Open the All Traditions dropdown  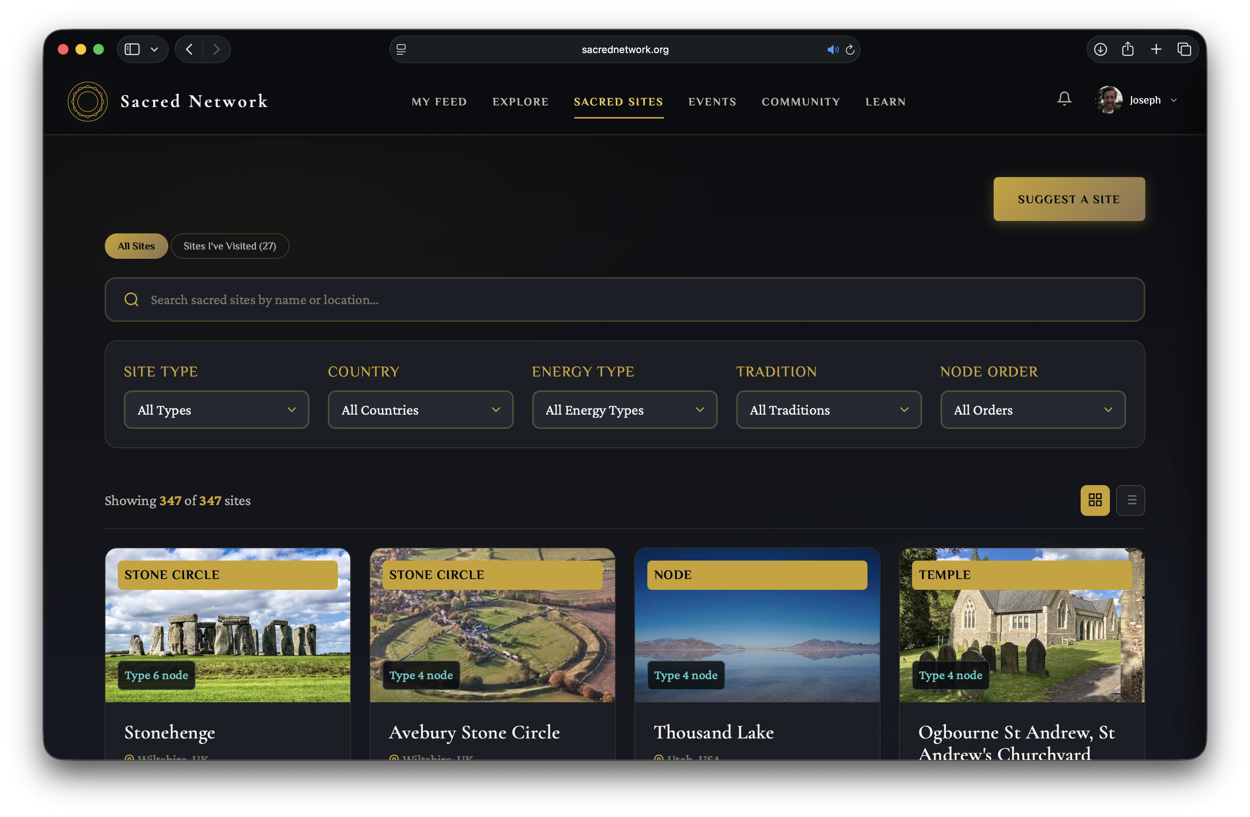pos(828,410)
